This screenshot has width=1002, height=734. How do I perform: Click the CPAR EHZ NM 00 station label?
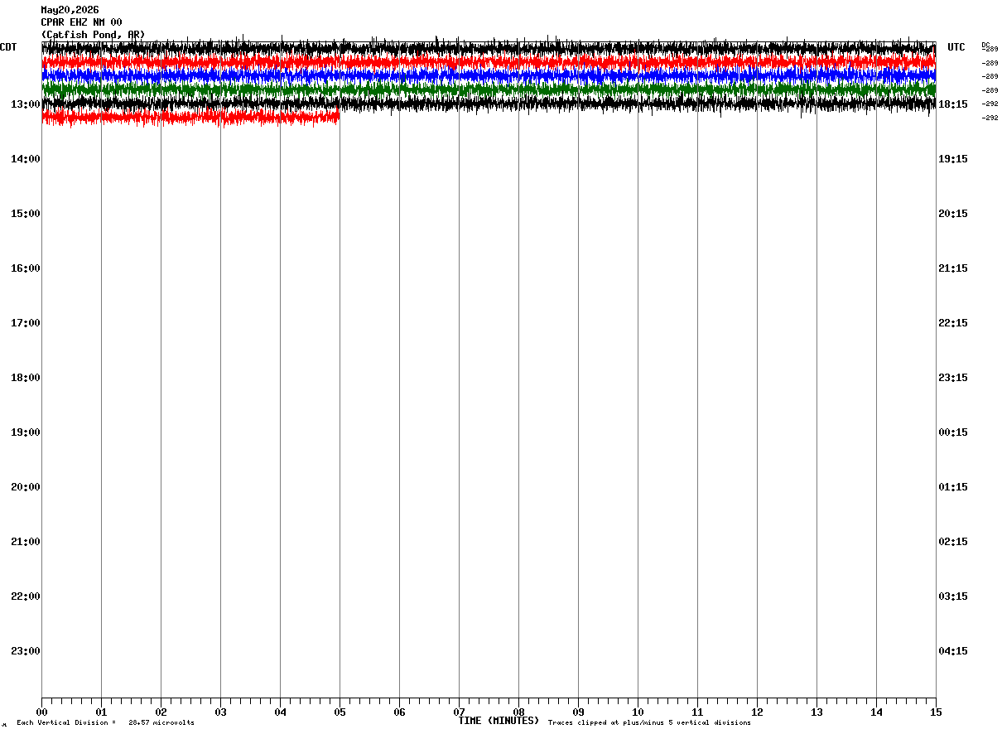(x=81, y=22)
